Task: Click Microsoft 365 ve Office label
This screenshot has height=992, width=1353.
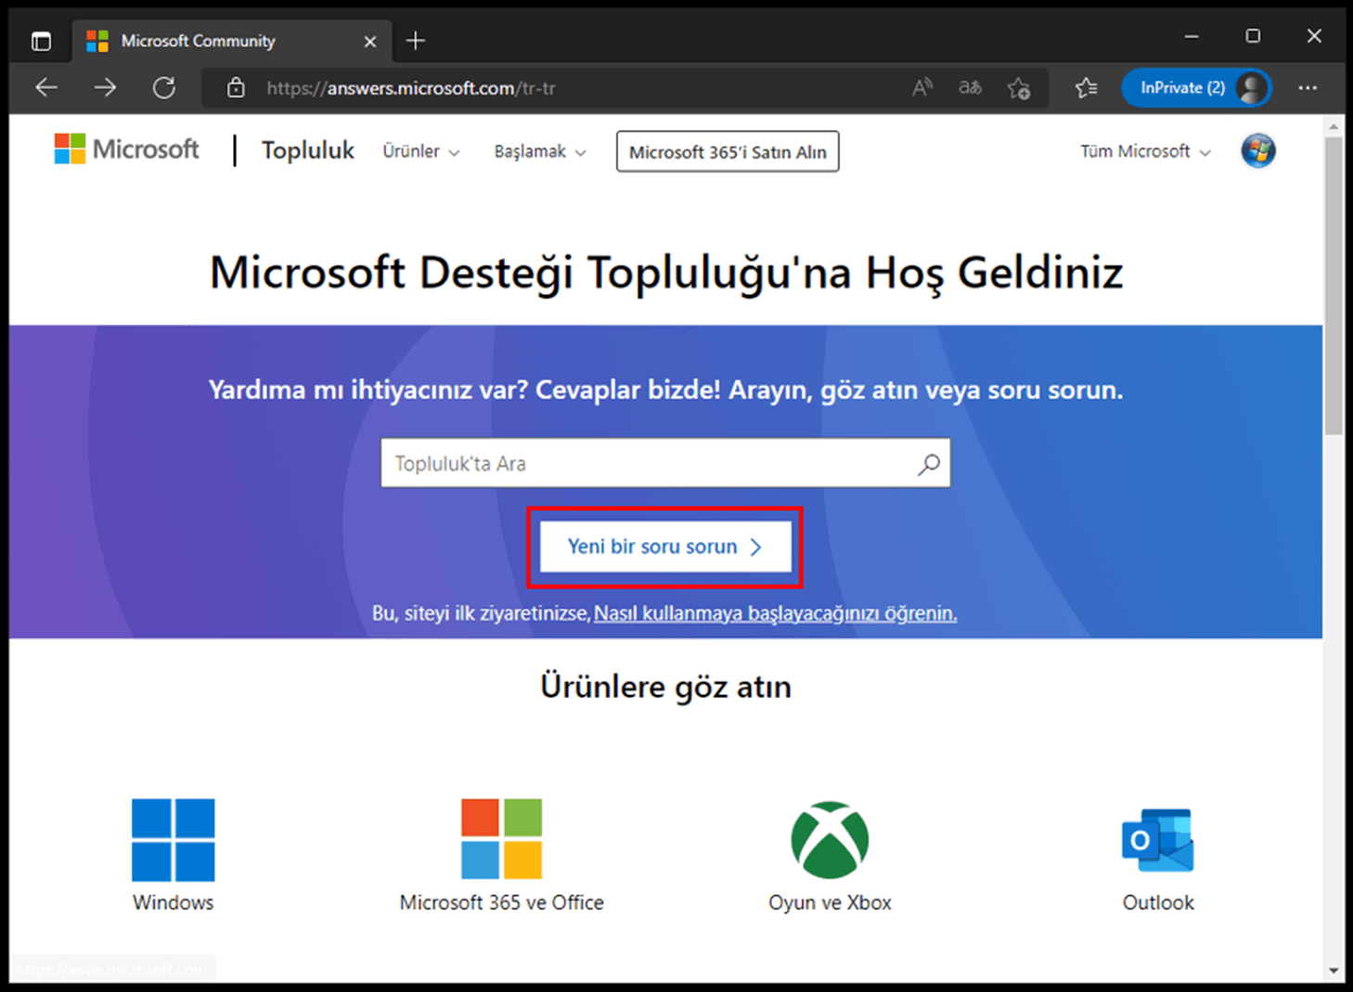Action: click(x=502, y=902)
